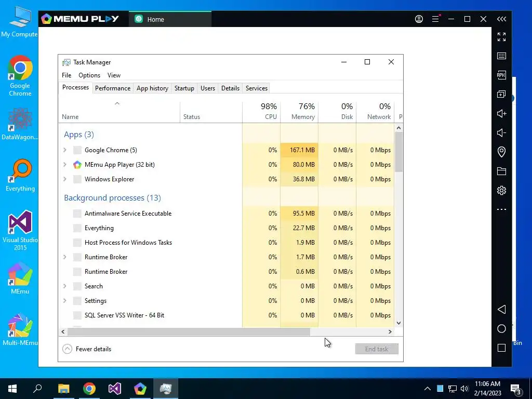Sort processes by Memory column header
Image resolution: width=532 pixels, height=399 pixels.
point(299,112)
